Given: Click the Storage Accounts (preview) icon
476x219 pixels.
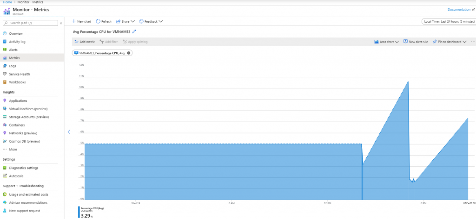Looking at the screenshot, I should pyautogui.click(x=5, y=117).
